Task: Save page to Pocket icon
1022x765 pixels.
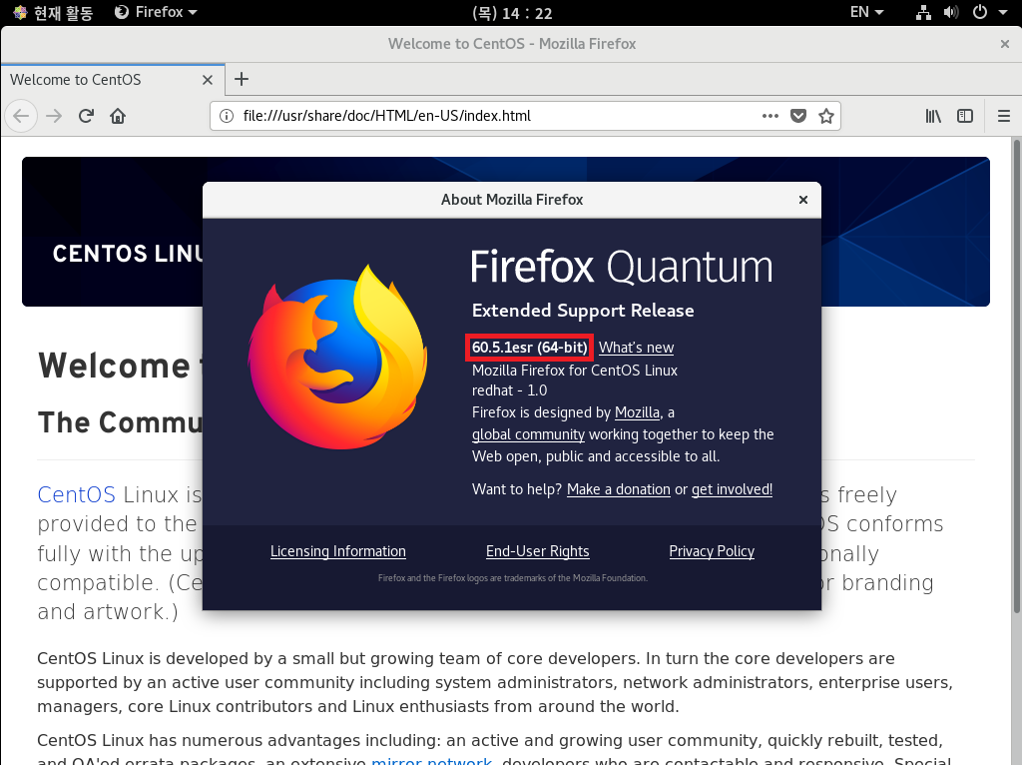Action: coord(797,116)
